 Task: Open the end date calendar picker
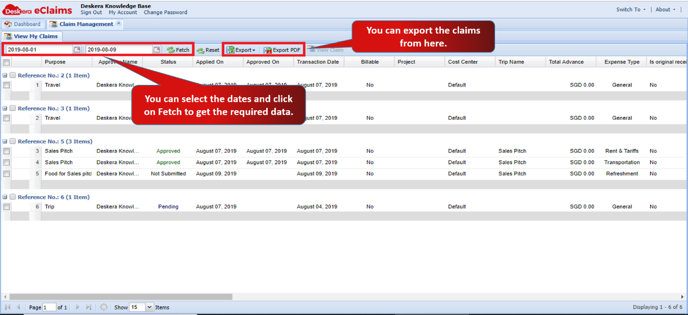click(157, 50)
